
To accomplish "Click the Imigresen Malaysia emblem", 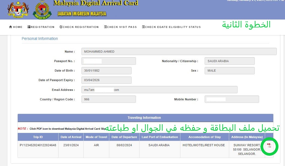I will click(42, 10).
